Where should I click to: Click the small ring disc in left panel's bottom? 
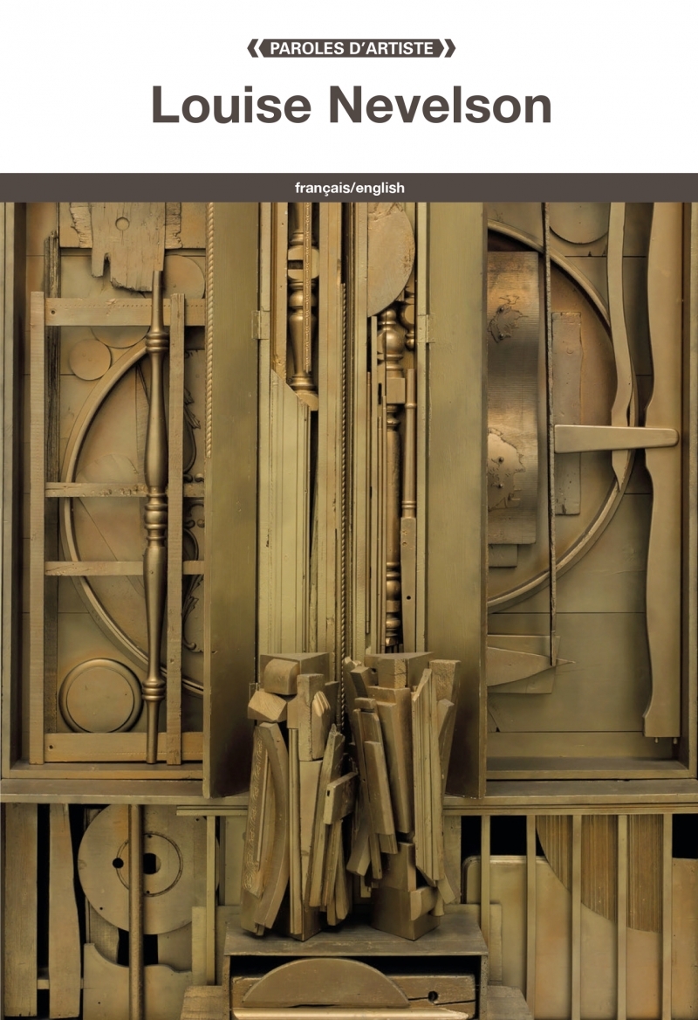pyautogui.click(x=100, y=696)
